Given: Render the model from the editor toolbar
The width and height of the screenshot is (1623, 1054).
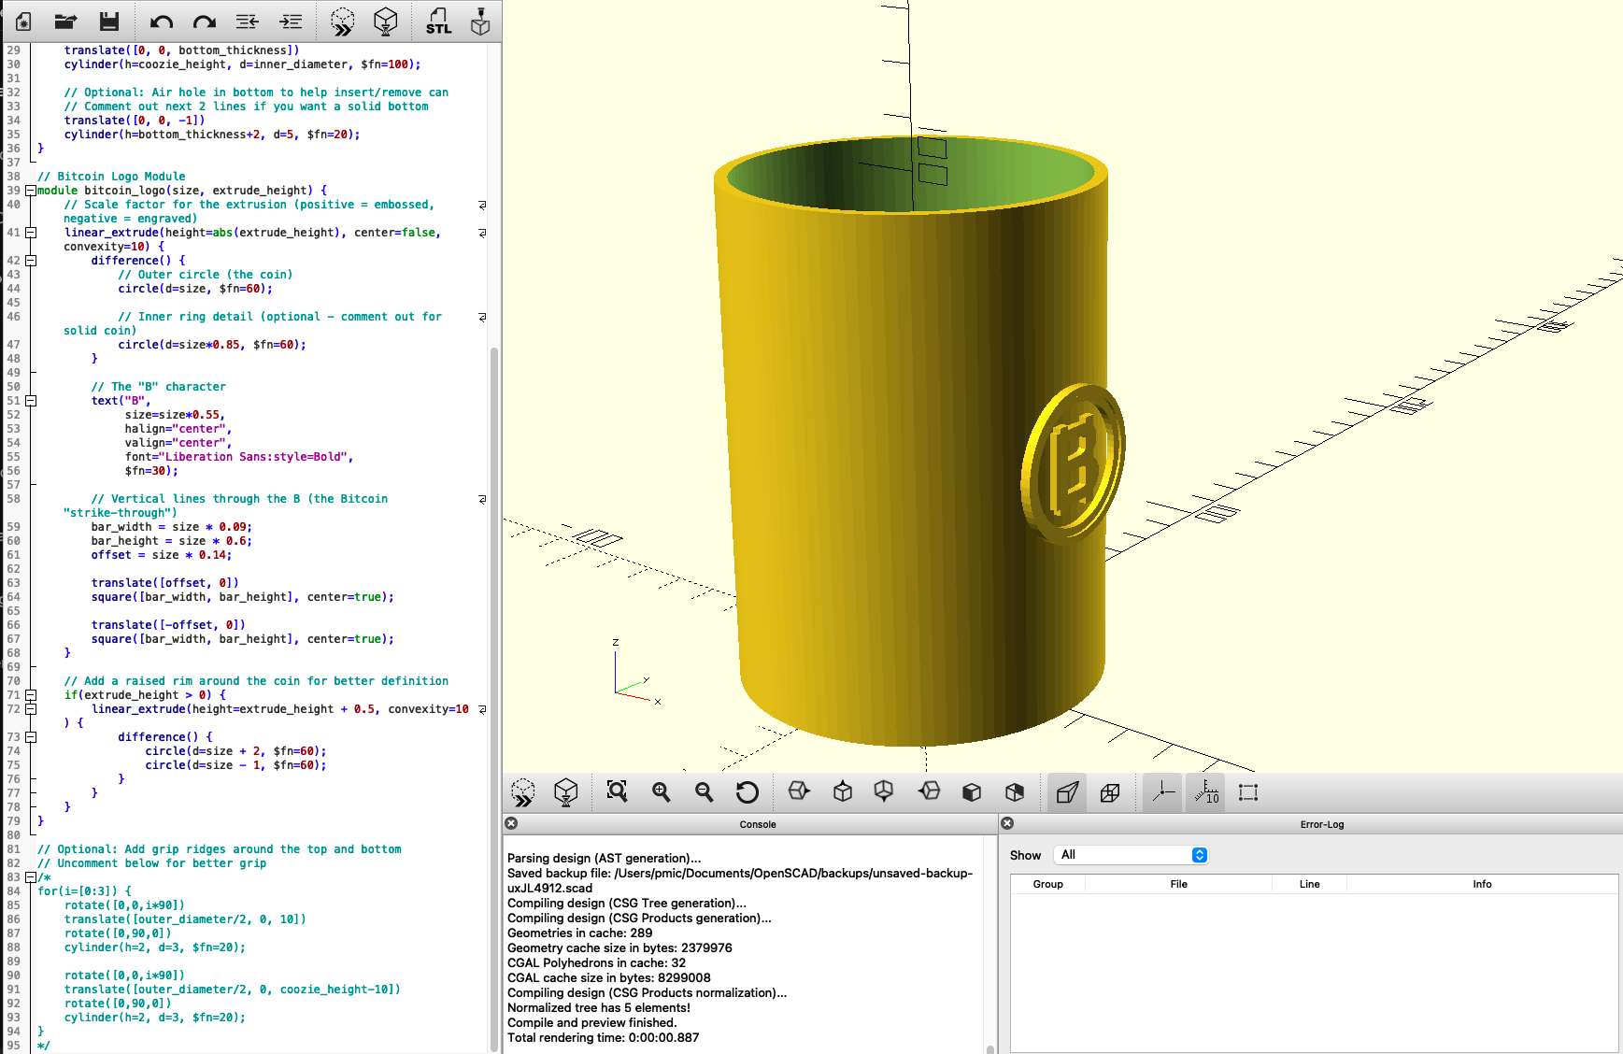Looking at the screenshot, I should pos(386,21).
